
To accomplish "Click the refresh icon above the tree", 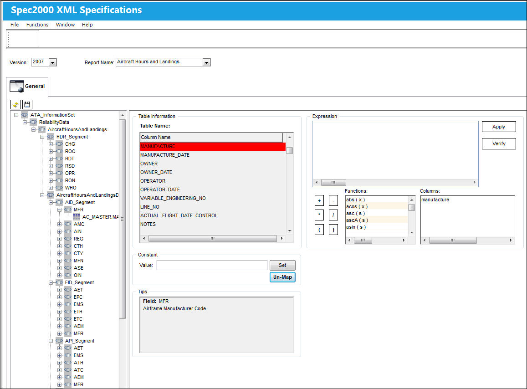I will (x=15, y=104).
